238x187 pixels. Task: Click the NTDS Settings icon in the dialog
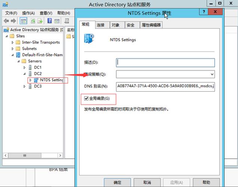coord(89,39)
